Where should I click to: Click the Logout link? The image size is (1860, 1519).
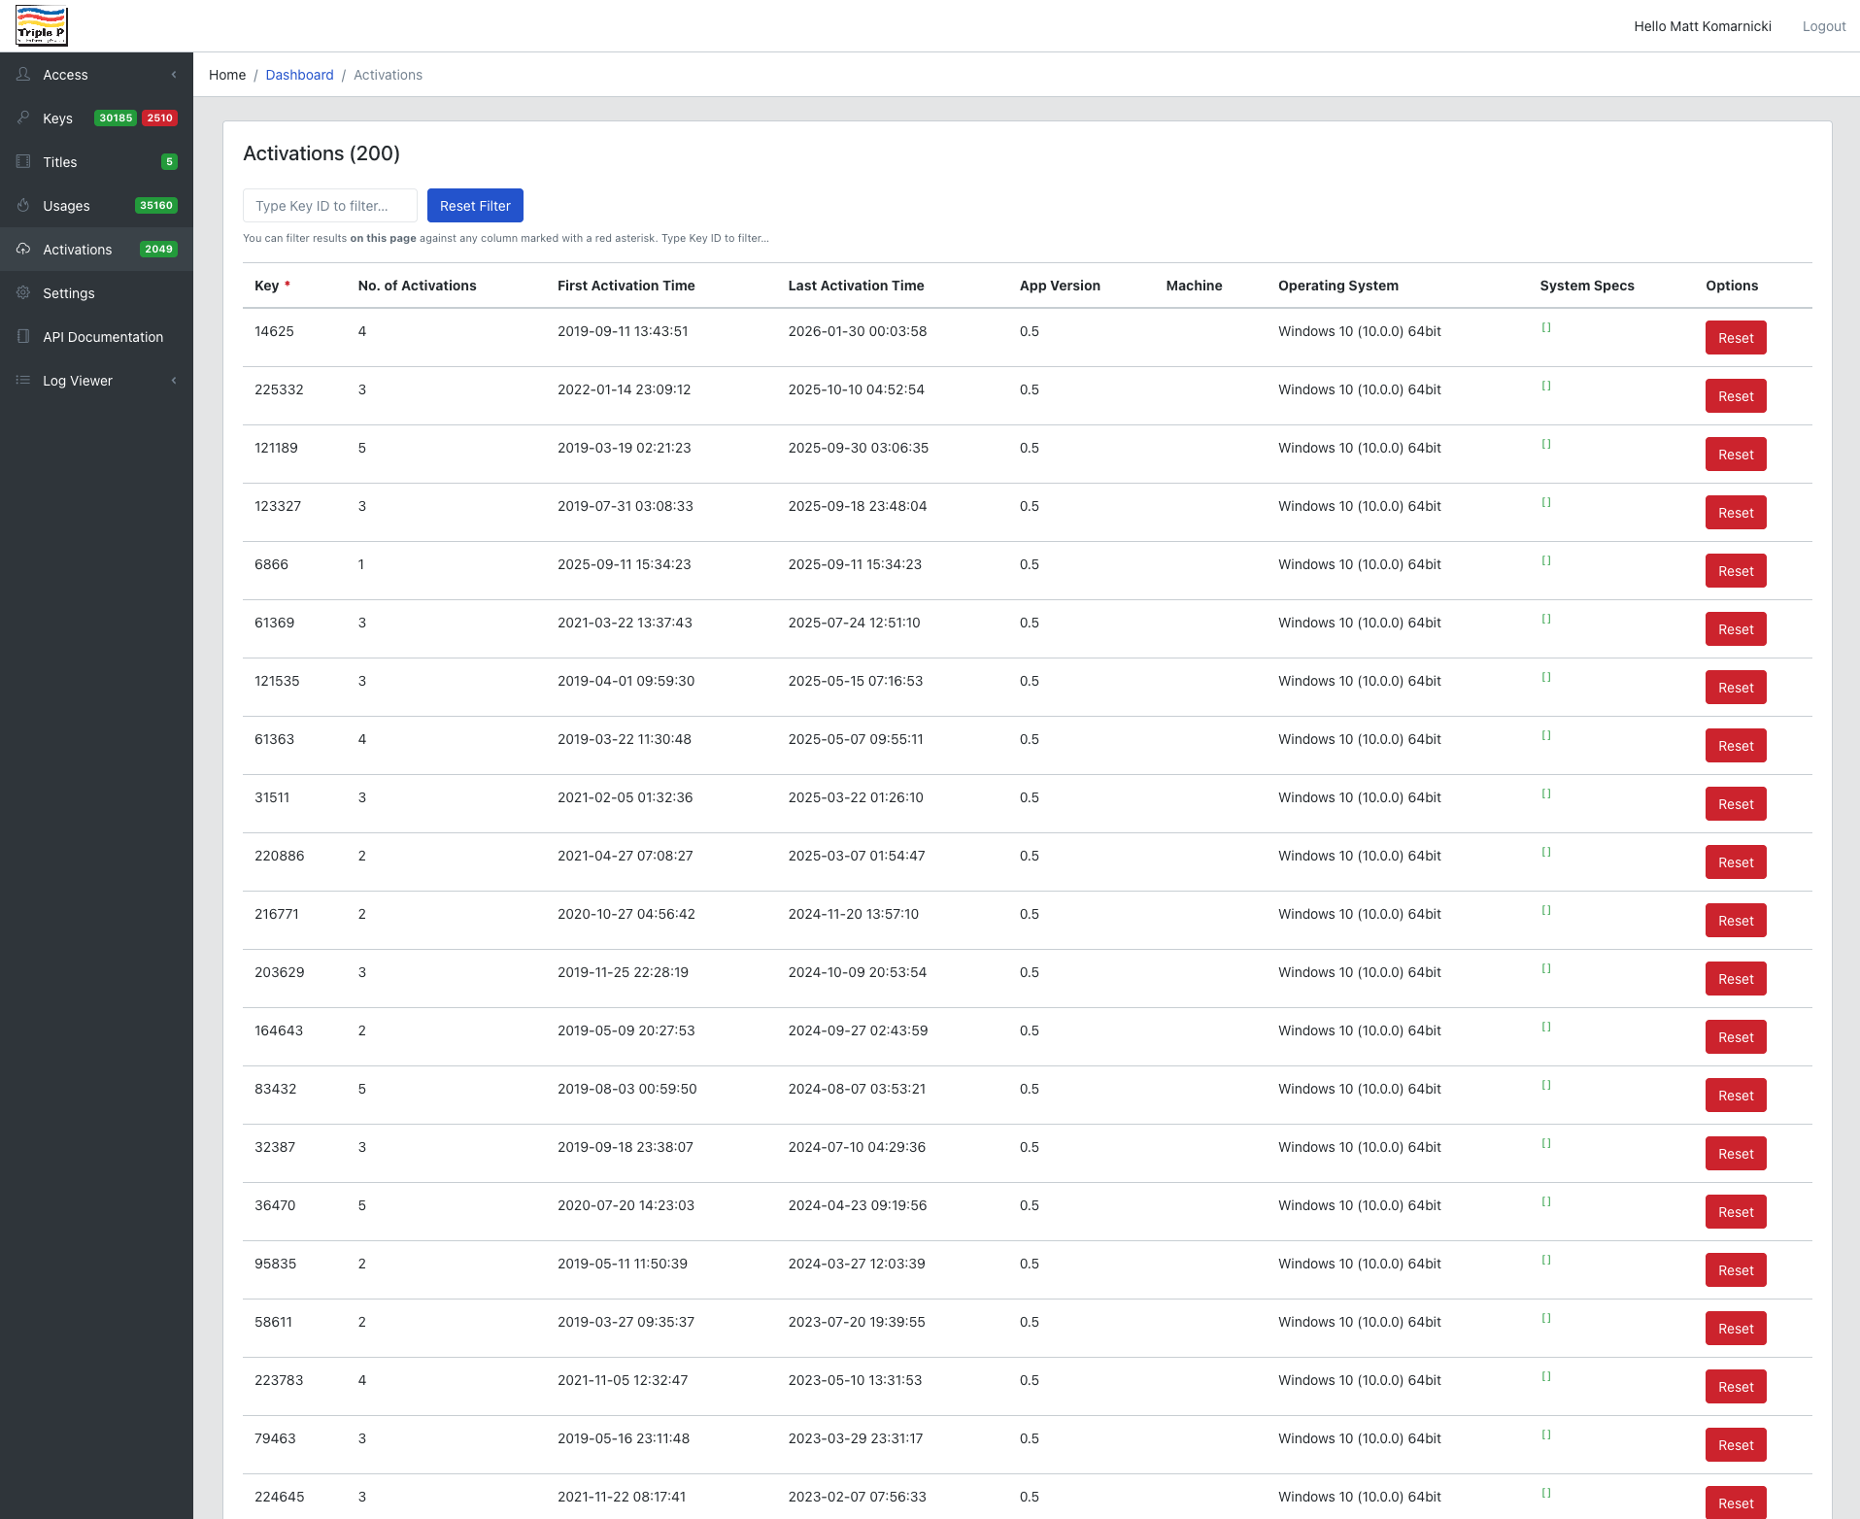(x=1824, y=25)
